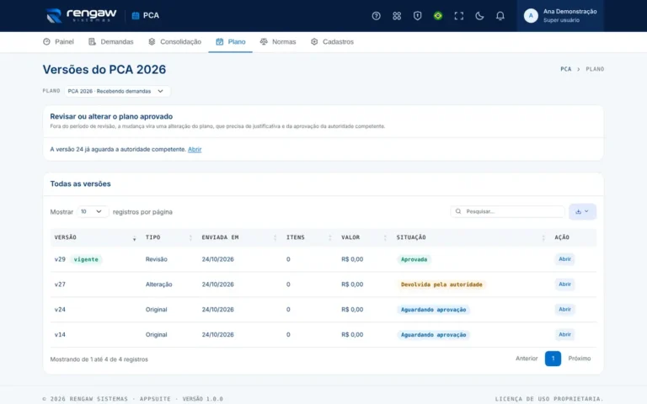Click the Todas as versões heading

[x=81, y=183]
